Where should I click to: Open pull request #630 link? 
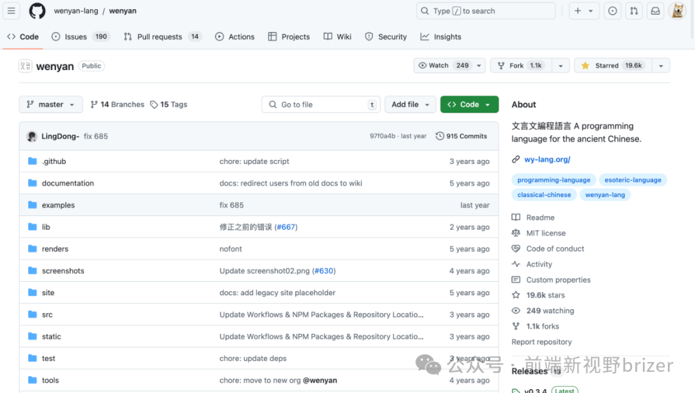tap(324, 271)
